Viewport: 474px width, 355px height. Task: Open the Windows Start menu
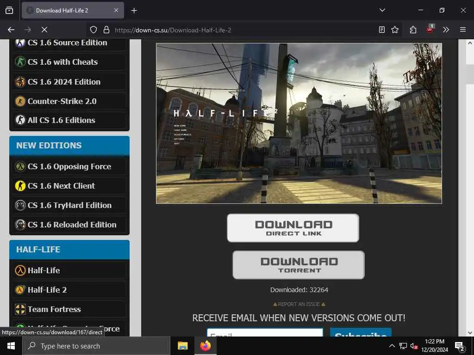(x=11, y=346)
